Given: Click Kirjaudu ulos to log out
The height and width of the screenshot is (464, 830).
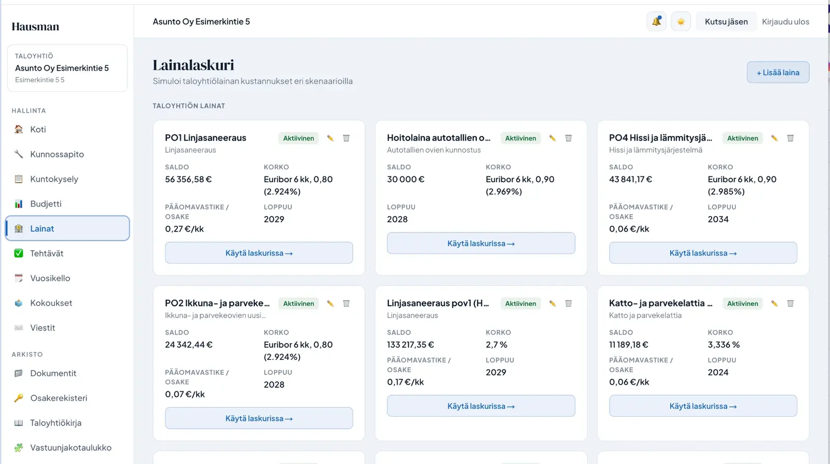Looking at the screenshot, I should [x=785, y=22].
